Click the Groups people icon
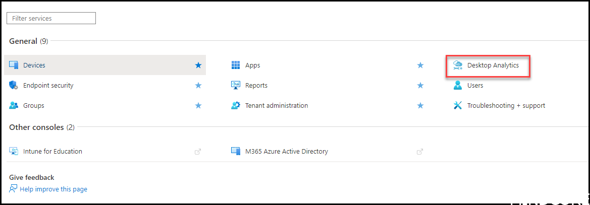Image resolution: width=590 pixels, height=205 pixels. pyautogui.click(x=14, y=105)
